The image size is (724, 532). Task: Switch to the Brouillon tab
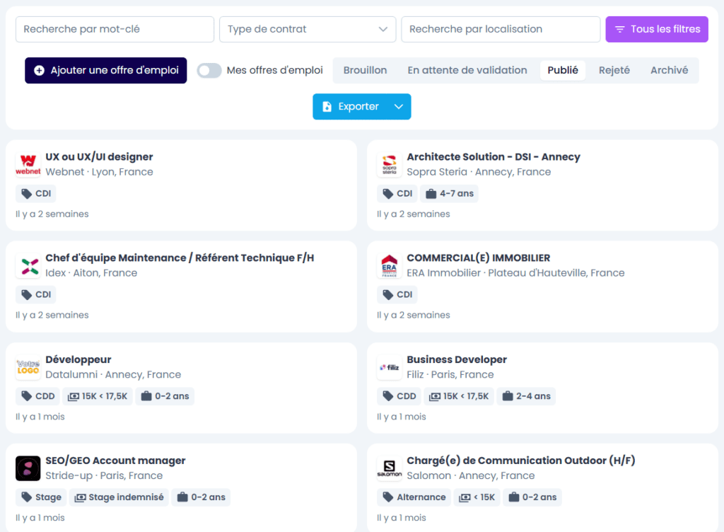pos(365,70)
